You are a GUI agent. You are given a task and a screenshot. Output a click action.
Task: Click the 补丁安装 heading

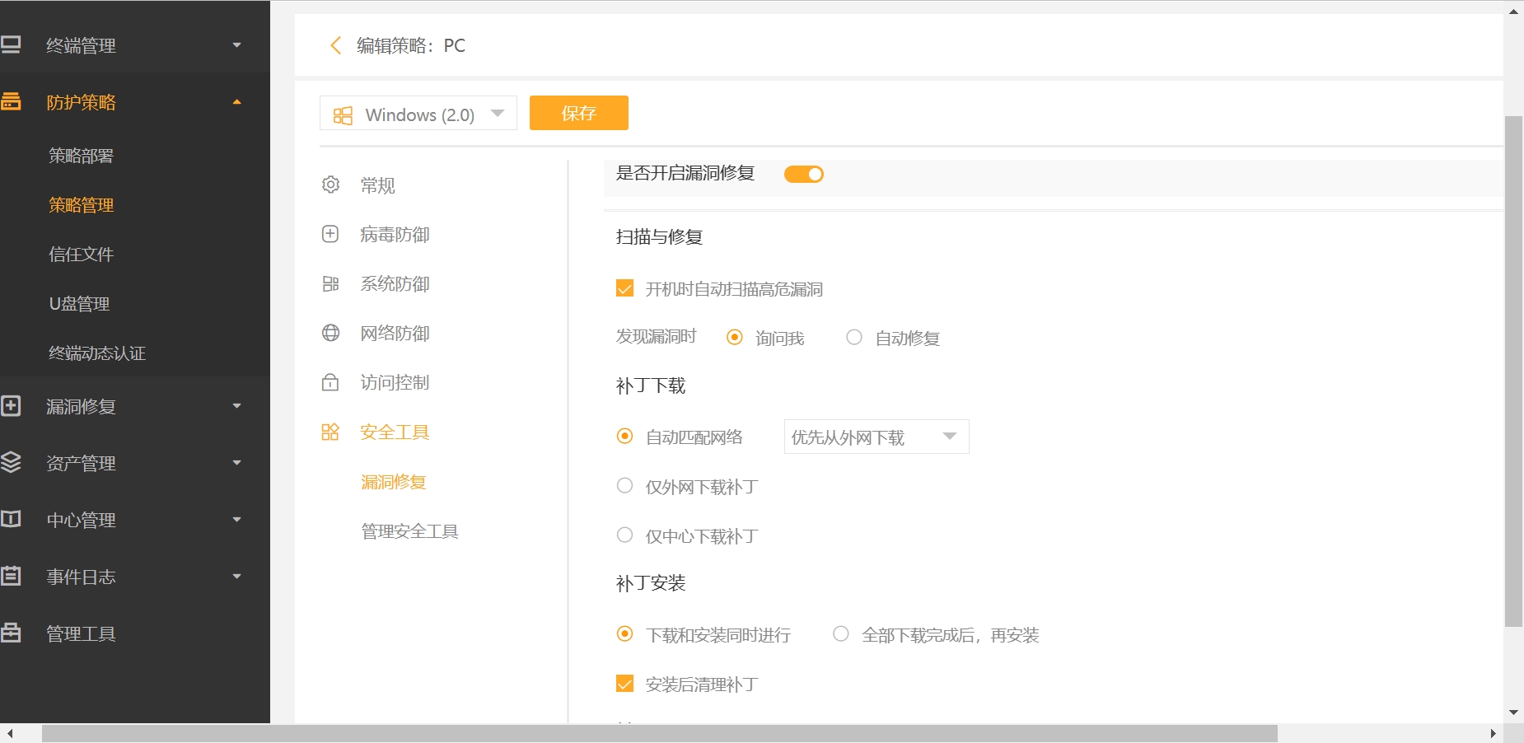pyautogui.click(x=651, y=583)
